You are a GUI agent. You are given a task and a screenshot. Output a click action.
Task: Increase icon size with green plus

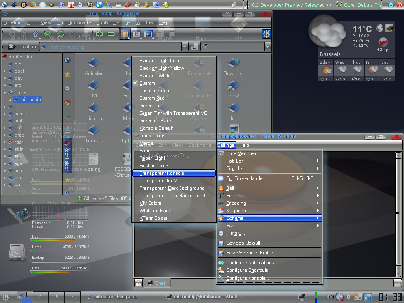[x=99, y=34]
